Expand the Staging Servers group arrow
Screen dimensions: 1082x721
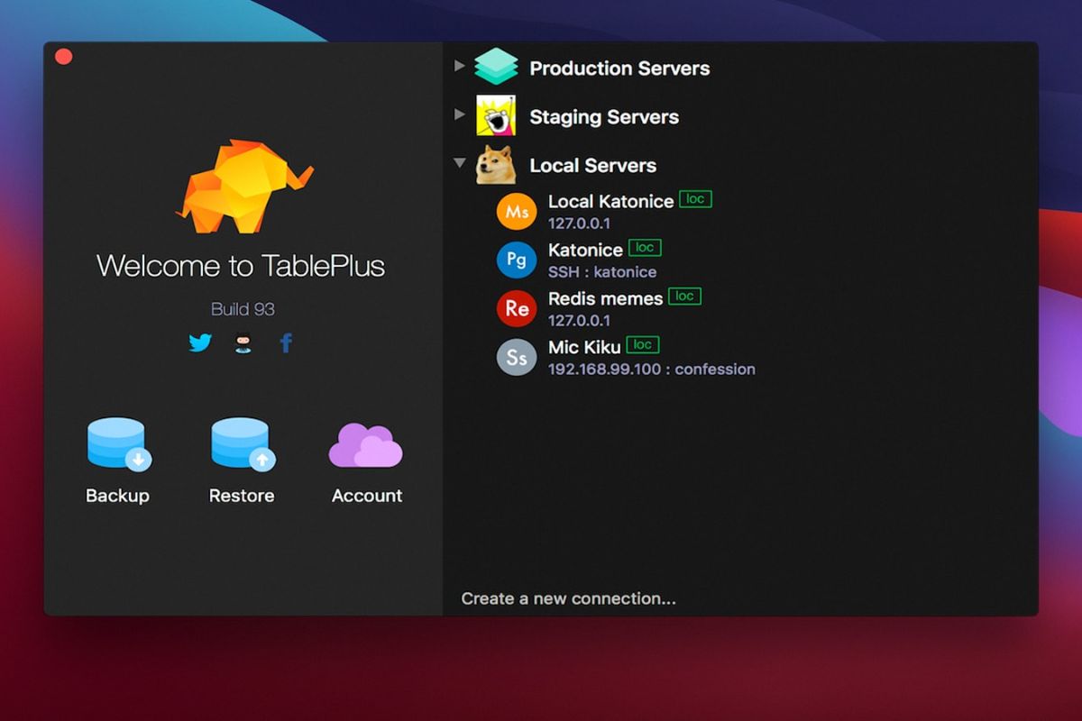click(460, 114)
